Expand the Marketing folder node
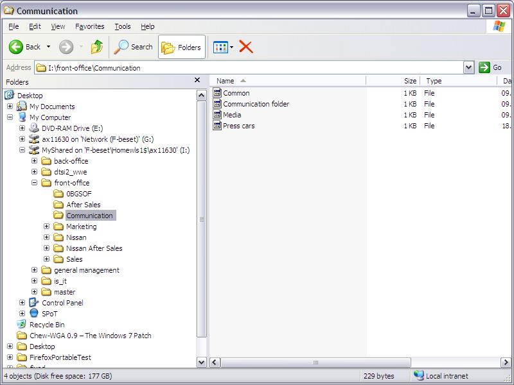 (x=47, y=227)
